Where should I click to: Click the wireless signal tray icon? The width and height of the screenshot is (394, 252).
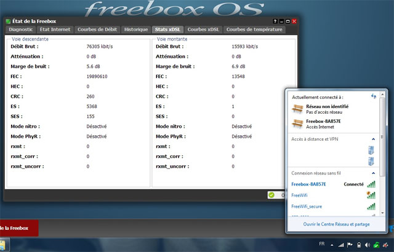click(341, 245)
